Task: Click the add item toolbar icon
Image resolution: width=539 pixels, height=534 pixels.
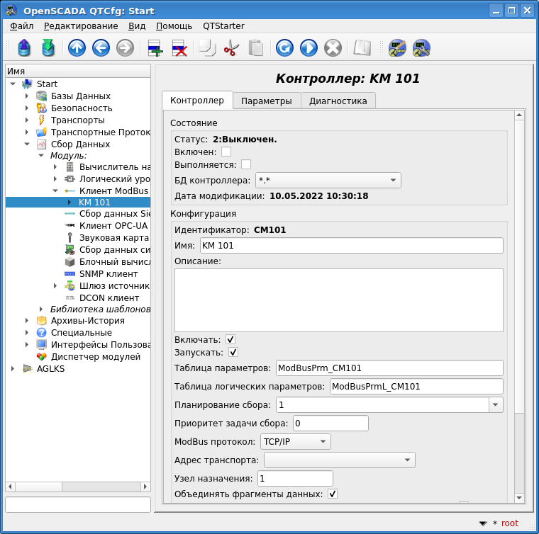Action: (155, 47)
